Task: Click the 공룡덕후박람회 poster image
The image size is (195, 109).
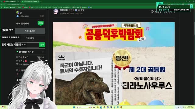Action: tap(114, 64)
